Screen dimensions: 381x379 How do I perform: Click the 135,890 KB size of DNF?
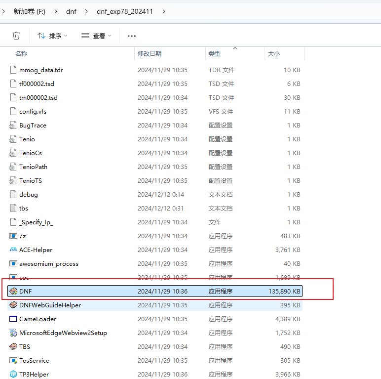pyautogui.click(x=284, y=291)
